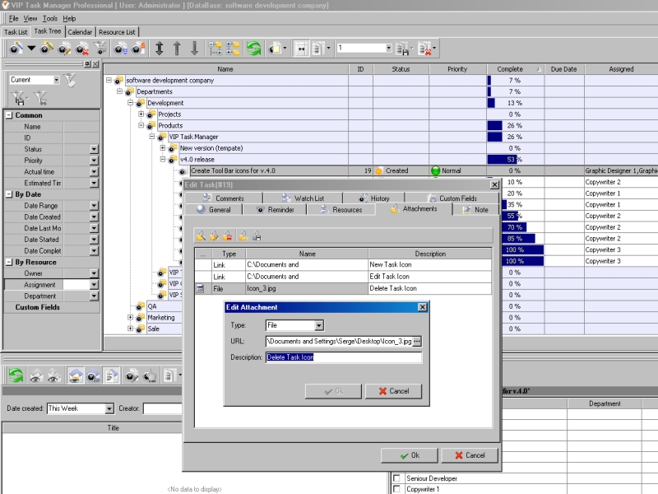Image resolution: width=658 pixels, height=494 pixels.
Task: Click the green Refresh icon in main toolbar
Action: click(253, 49)
